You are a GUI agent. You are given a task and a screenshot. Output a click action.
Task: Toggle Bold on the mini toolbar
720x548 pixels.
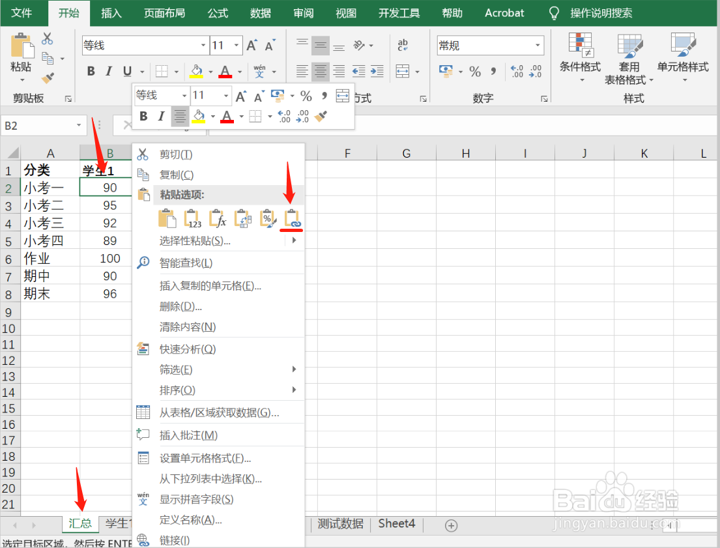pyautogui.click(x=143, y=116)
